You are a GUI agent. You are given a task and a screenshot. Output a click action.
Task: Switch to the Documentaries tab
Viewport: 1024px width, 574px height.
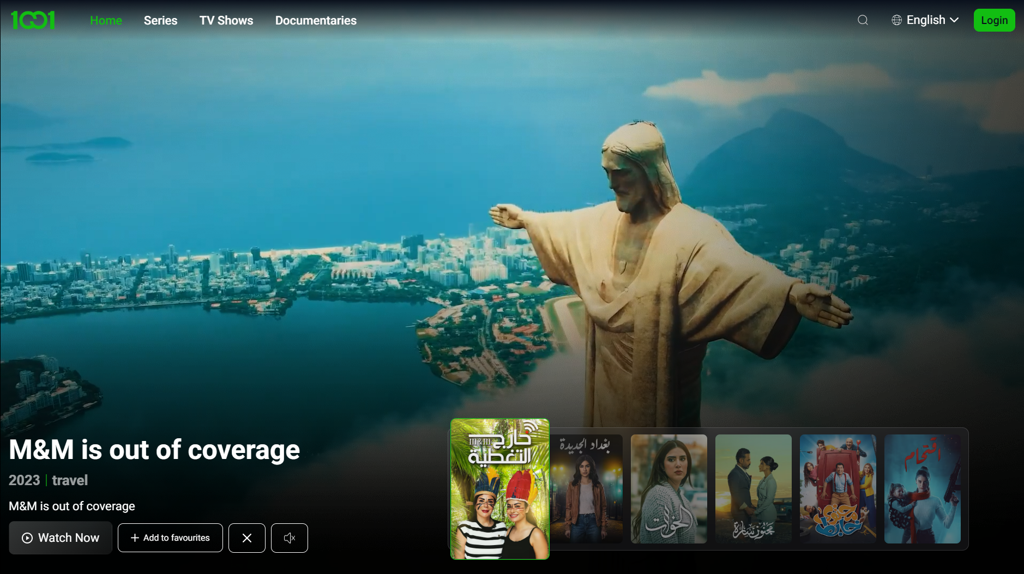316,20
